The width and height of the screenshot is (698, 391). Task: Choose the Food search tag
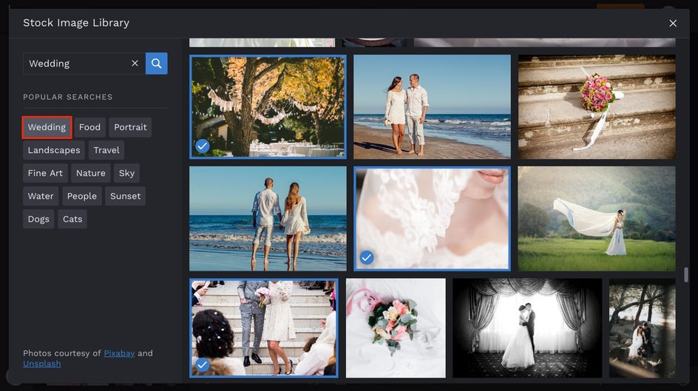click(x=90, y=127)
